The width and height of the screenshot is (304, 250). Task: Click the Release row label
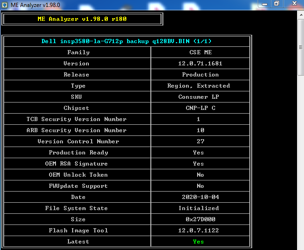(76, 75)
